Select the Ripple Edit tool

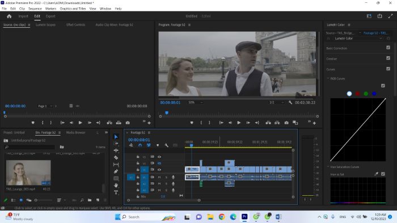pyautogui.click(x=116, y=150)
